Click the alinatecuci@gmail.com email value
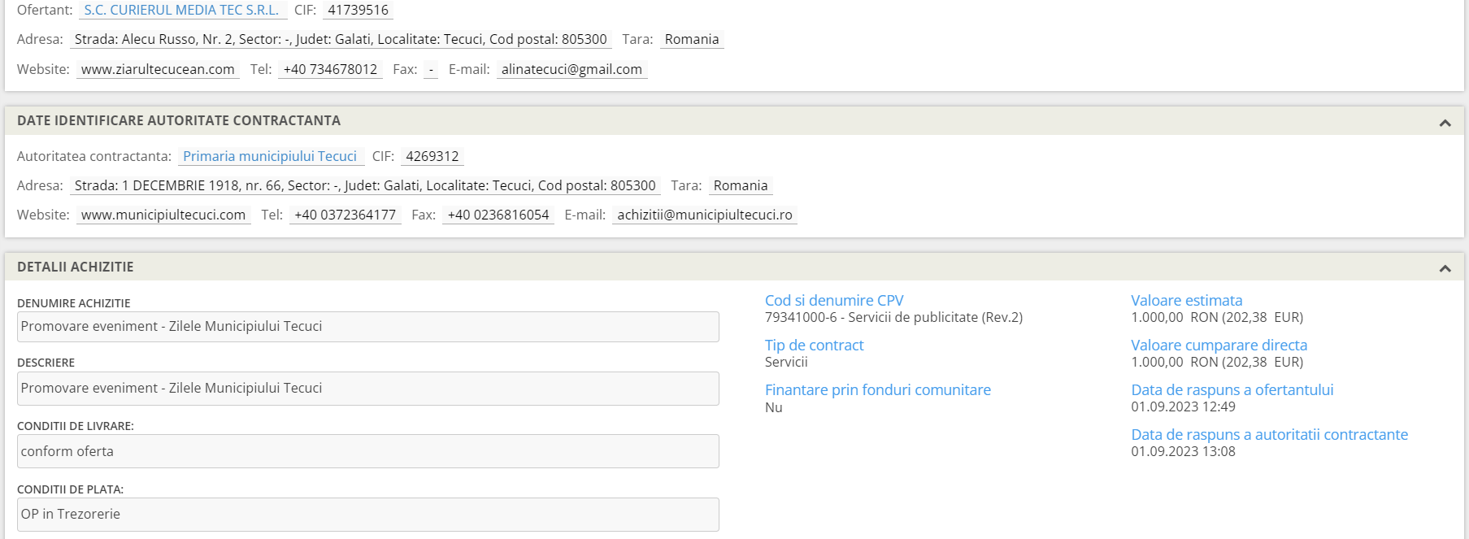 click(x=571, y=69)
